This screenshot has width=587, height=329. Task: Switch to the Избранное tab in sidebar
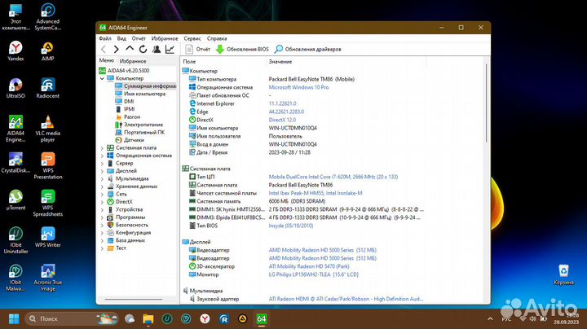[133, 61]
